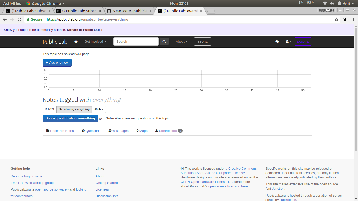Click the DONATE button
This screenshot has height=201, width=358.
[x=303, y=42]
